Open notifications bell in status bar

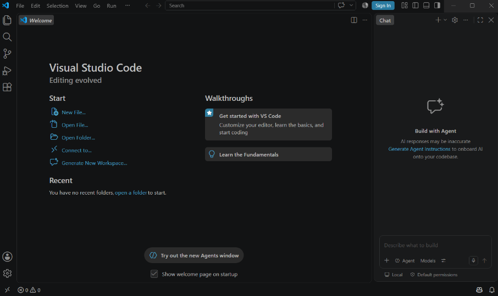coord(491,290)
